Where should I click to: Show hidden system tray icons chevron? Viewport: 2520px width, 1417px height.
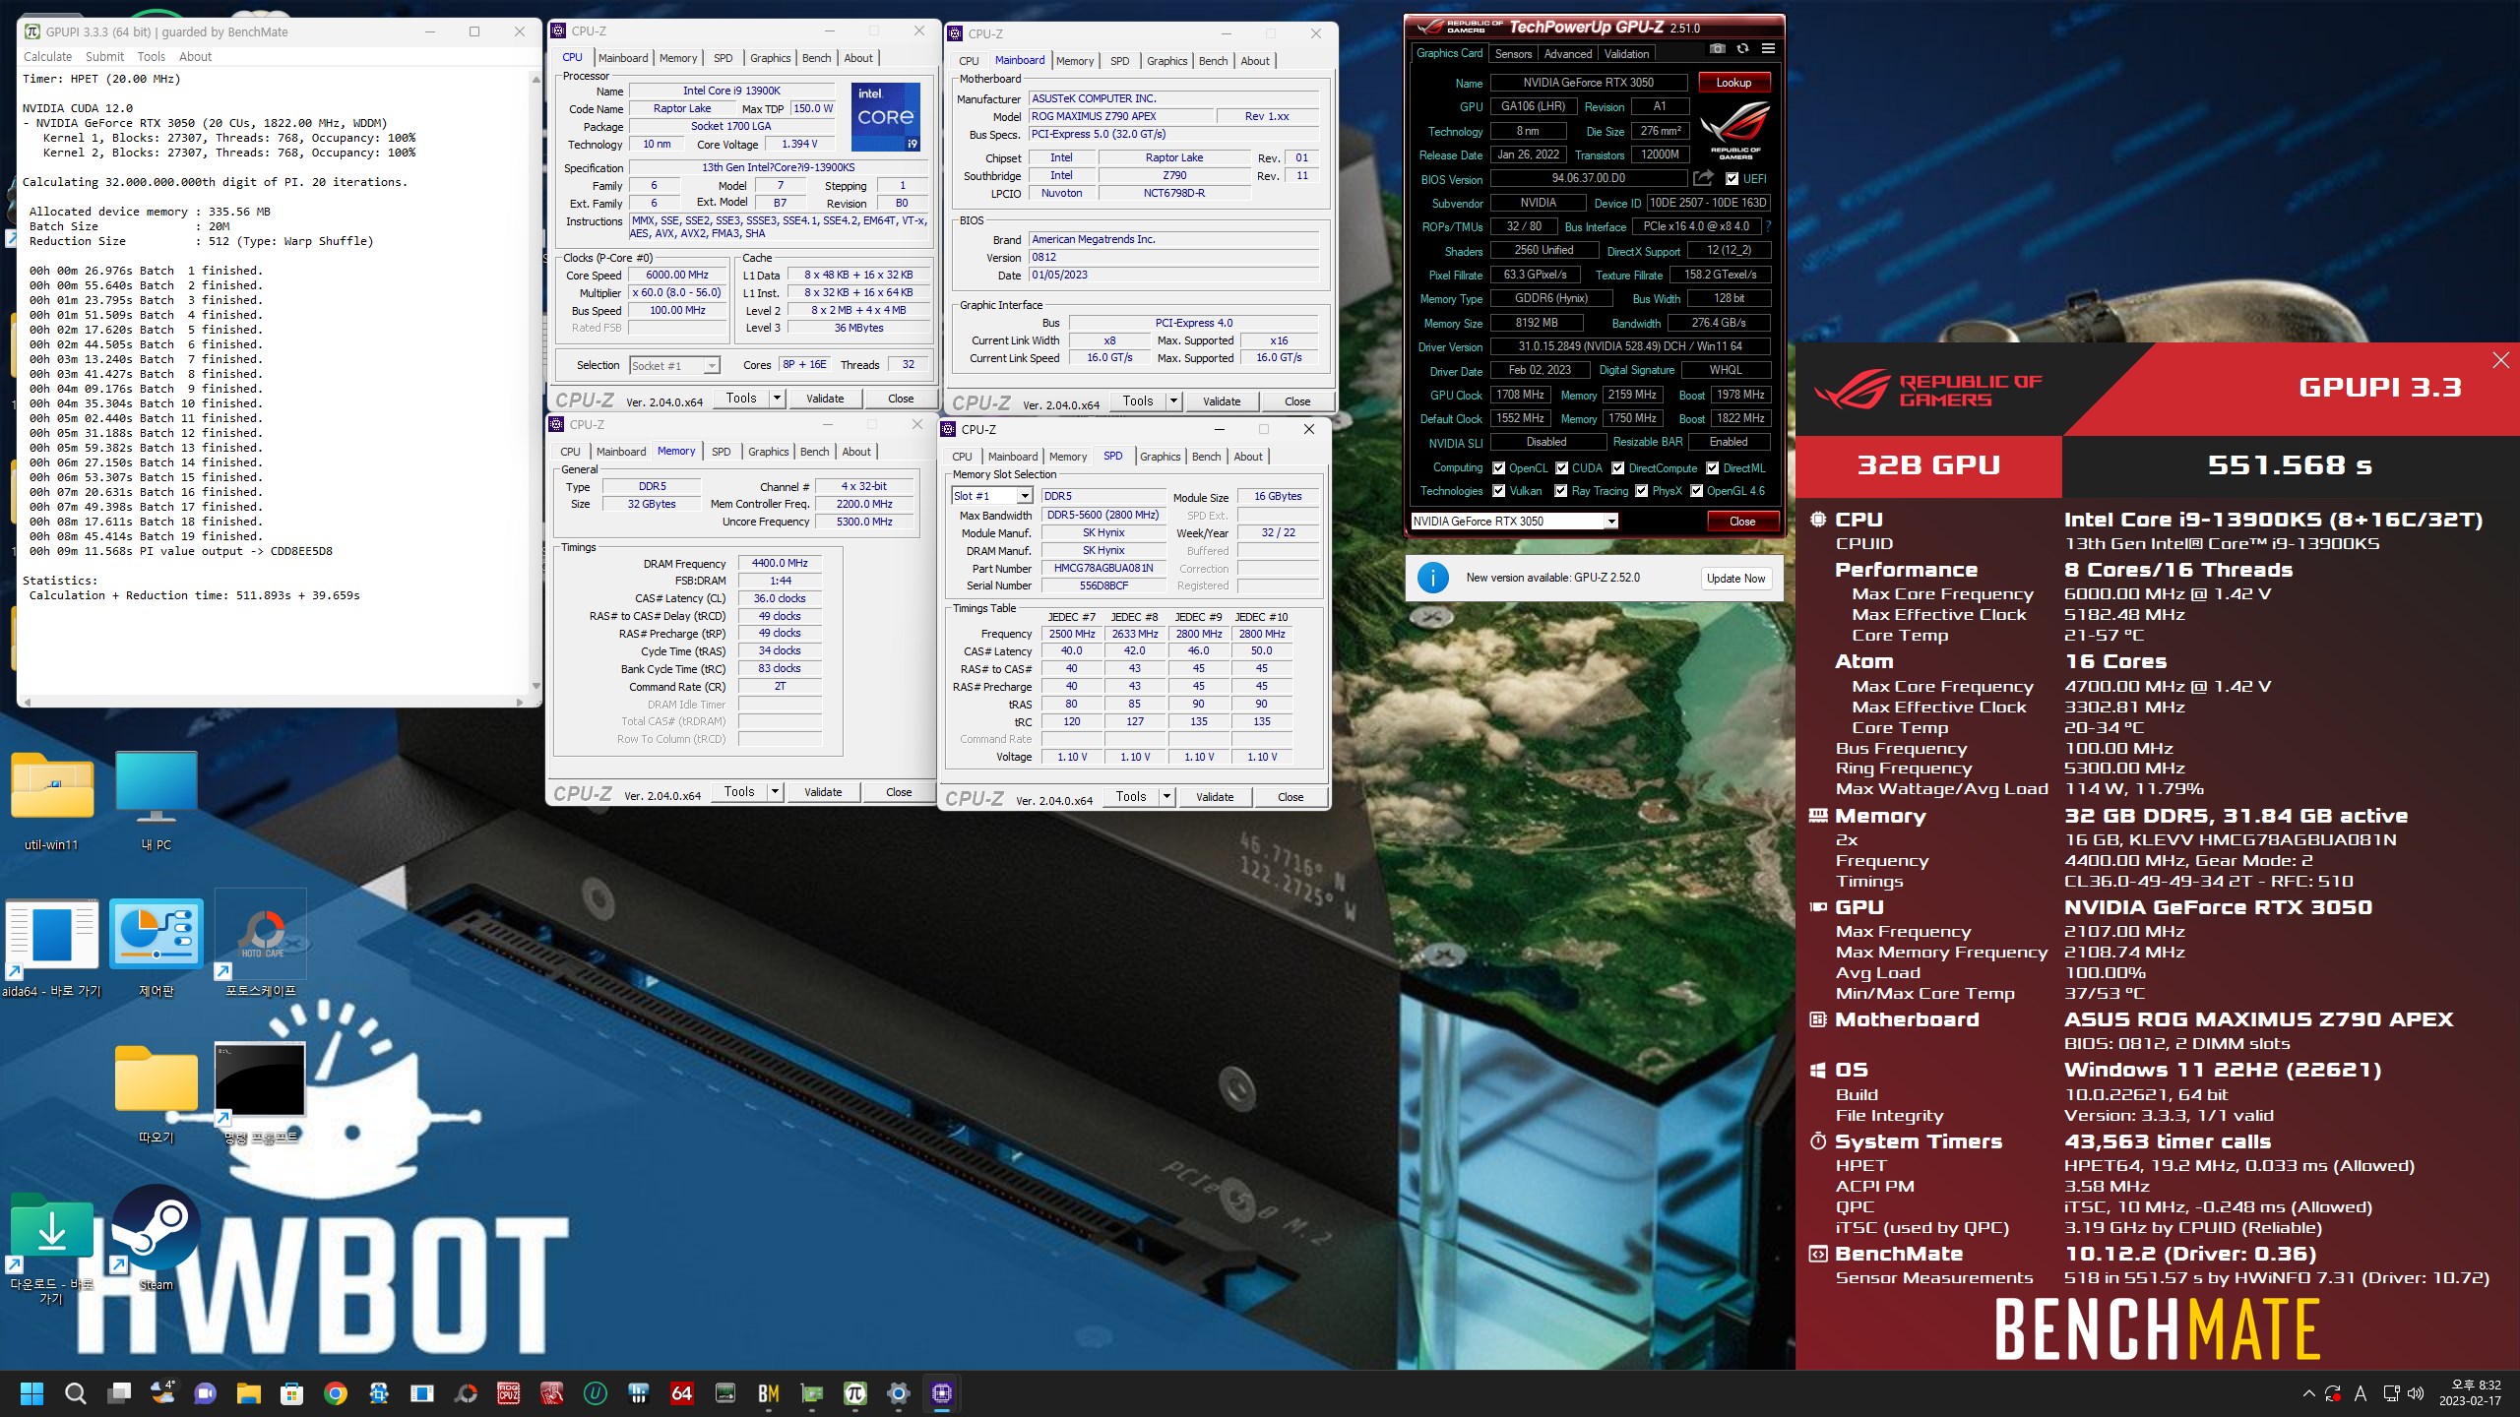(x=2308, y=1393)
